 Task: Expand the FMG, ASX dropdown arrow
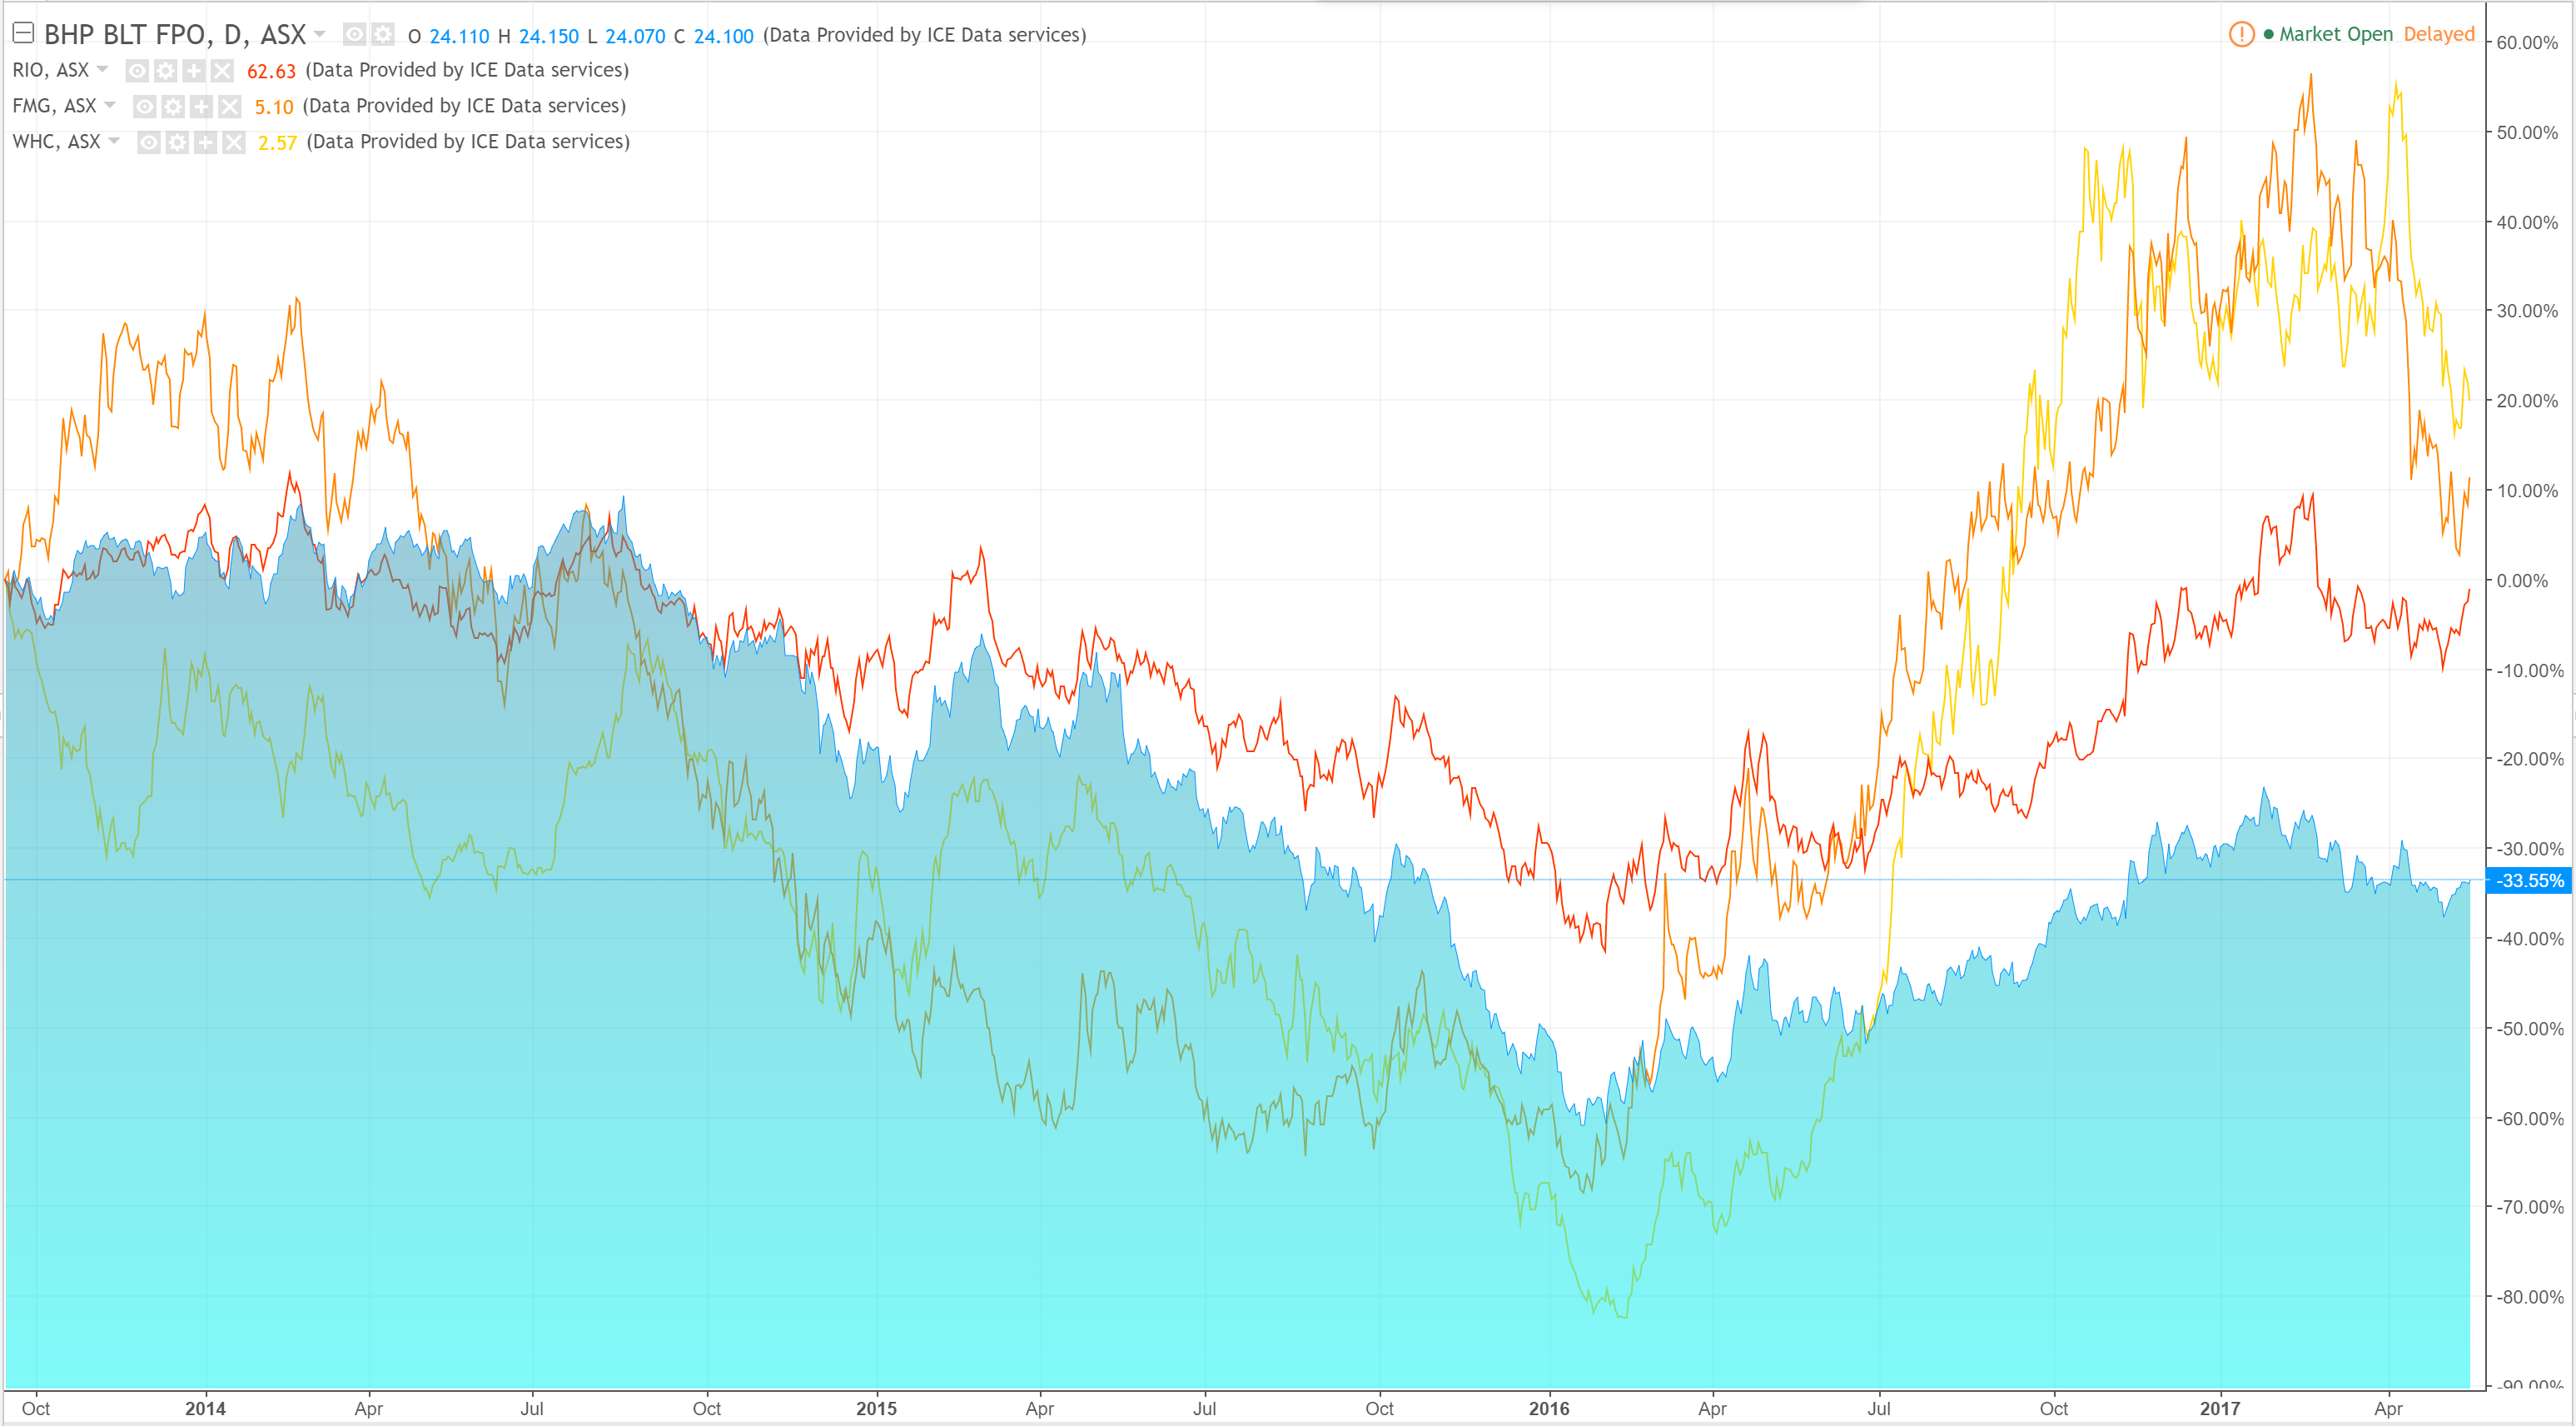(x=110, y=106)
